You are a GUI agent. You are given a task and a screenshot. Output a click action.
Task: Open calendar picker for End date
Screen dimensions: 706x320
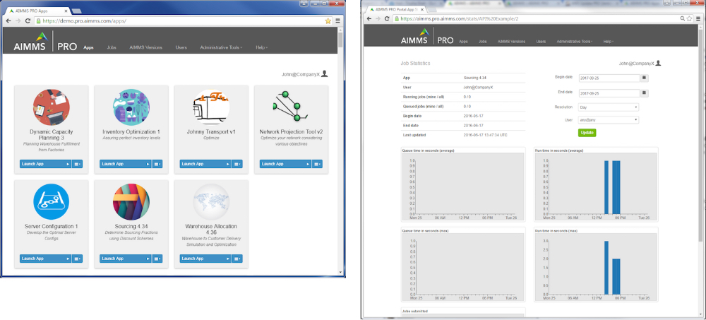point(645,93)
